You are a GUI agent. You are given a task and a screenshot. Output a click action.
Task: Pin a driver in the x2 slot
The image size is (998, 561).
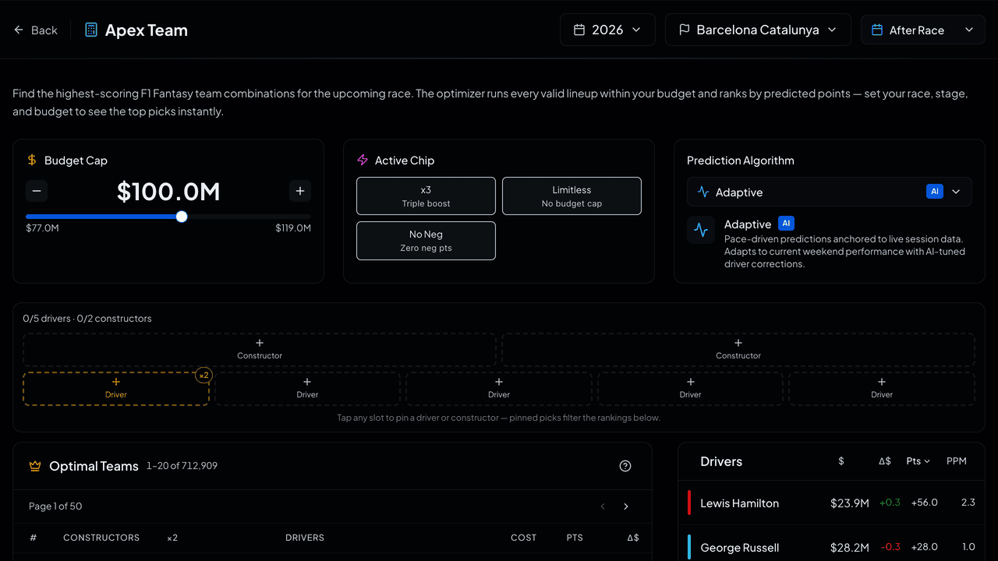[116, 388]
